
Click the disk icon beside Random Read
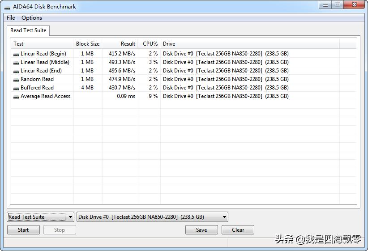16,80
